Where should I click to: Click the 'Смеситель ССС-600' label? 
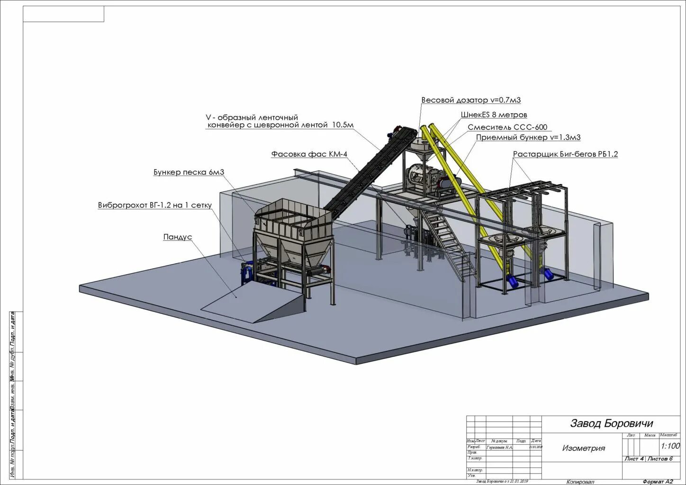[507, 127]
